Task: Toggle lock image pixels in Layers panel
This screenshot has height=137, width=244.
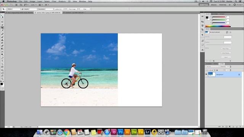Action: 212,70
